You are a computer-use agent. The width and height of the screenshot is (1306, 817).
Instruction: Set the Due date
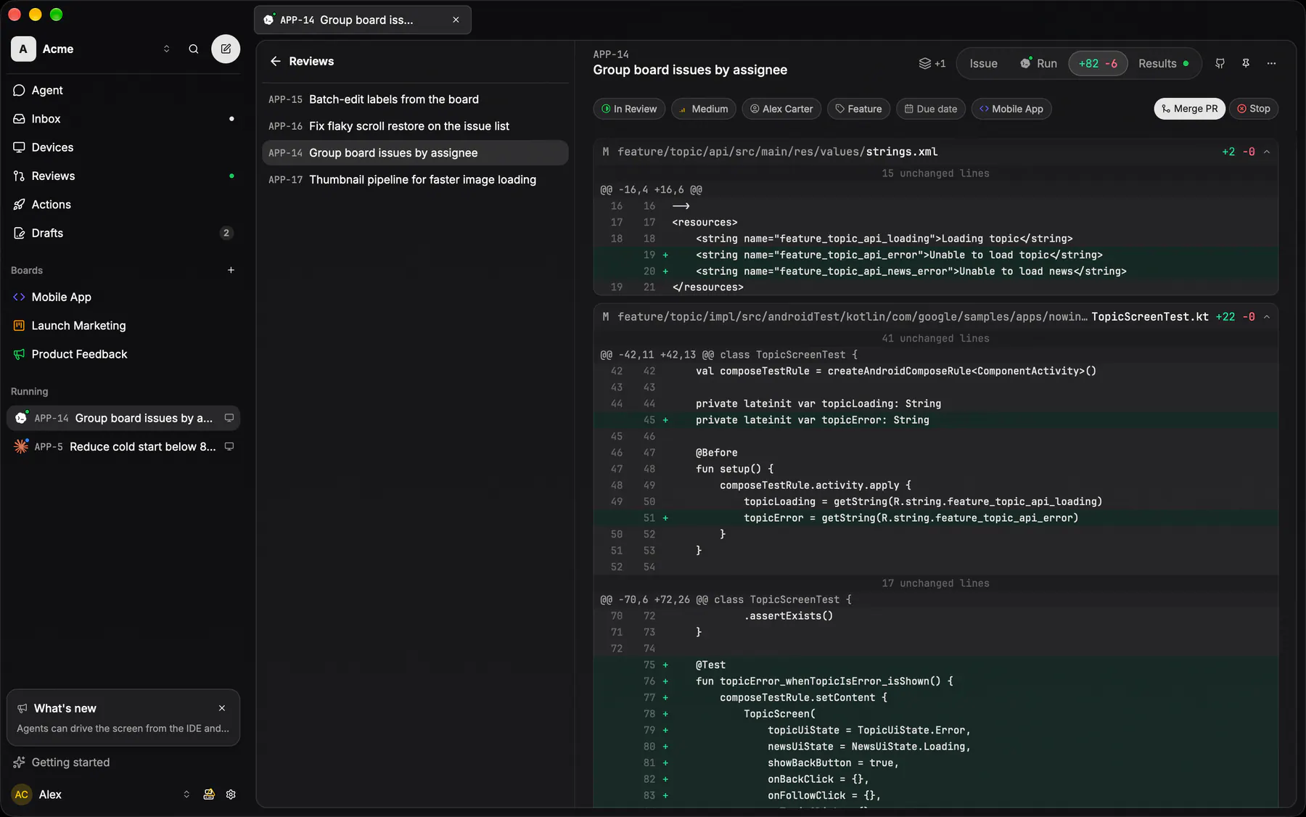point(931,109)
